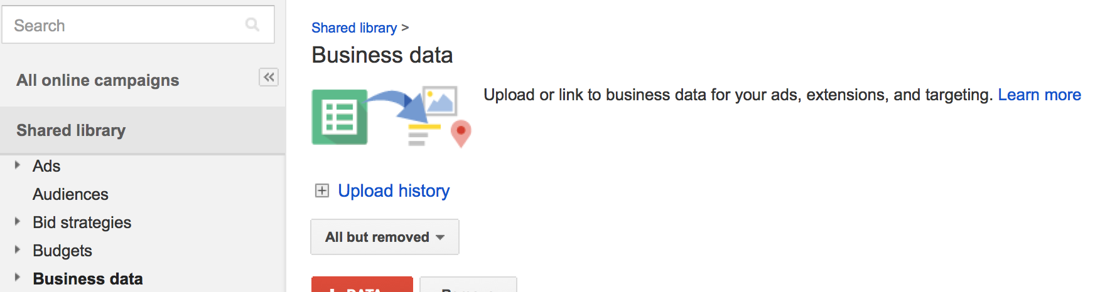
Task: Follow the Learn more link
Action: point(1039,95)
